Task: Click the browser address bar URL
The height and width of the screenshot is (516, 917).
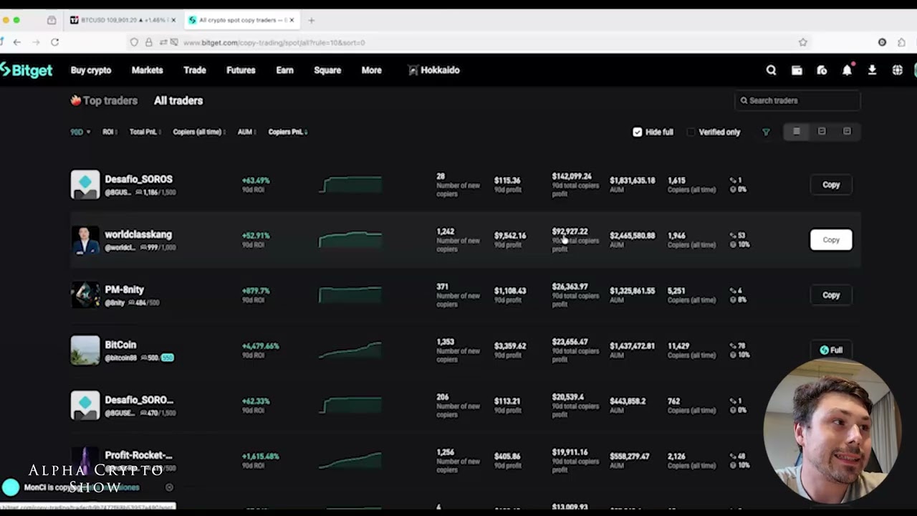Action: click(x=274, y=42)
